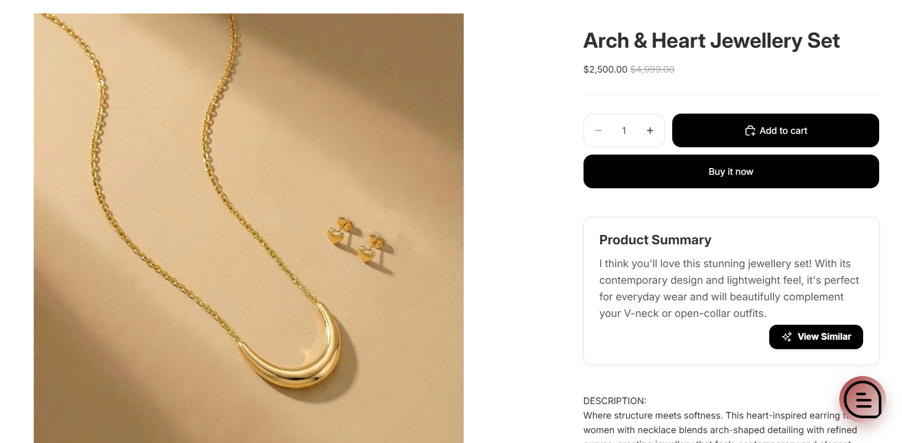Viewport: 902px width, 443px height.
Task: Click the Product Summary heading
Action: [x=655, y=240]
